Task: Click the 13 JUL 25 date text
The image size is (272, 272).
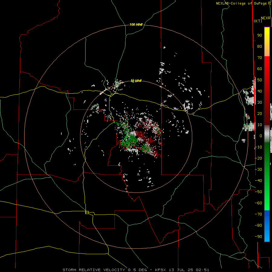Action: pyautogui.click(x=181, y=270)
